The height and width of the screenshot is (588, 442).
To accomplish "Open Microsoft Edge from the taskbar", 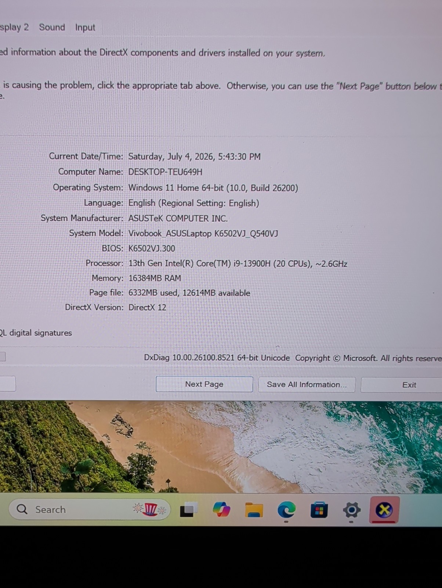I will coord(286,510).
